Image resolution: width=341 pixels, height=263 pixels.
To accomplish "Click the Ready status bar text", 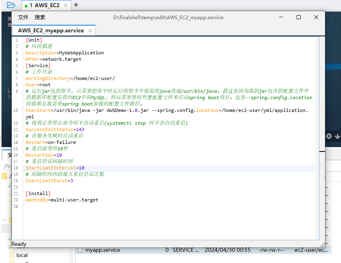I will 19,244.
